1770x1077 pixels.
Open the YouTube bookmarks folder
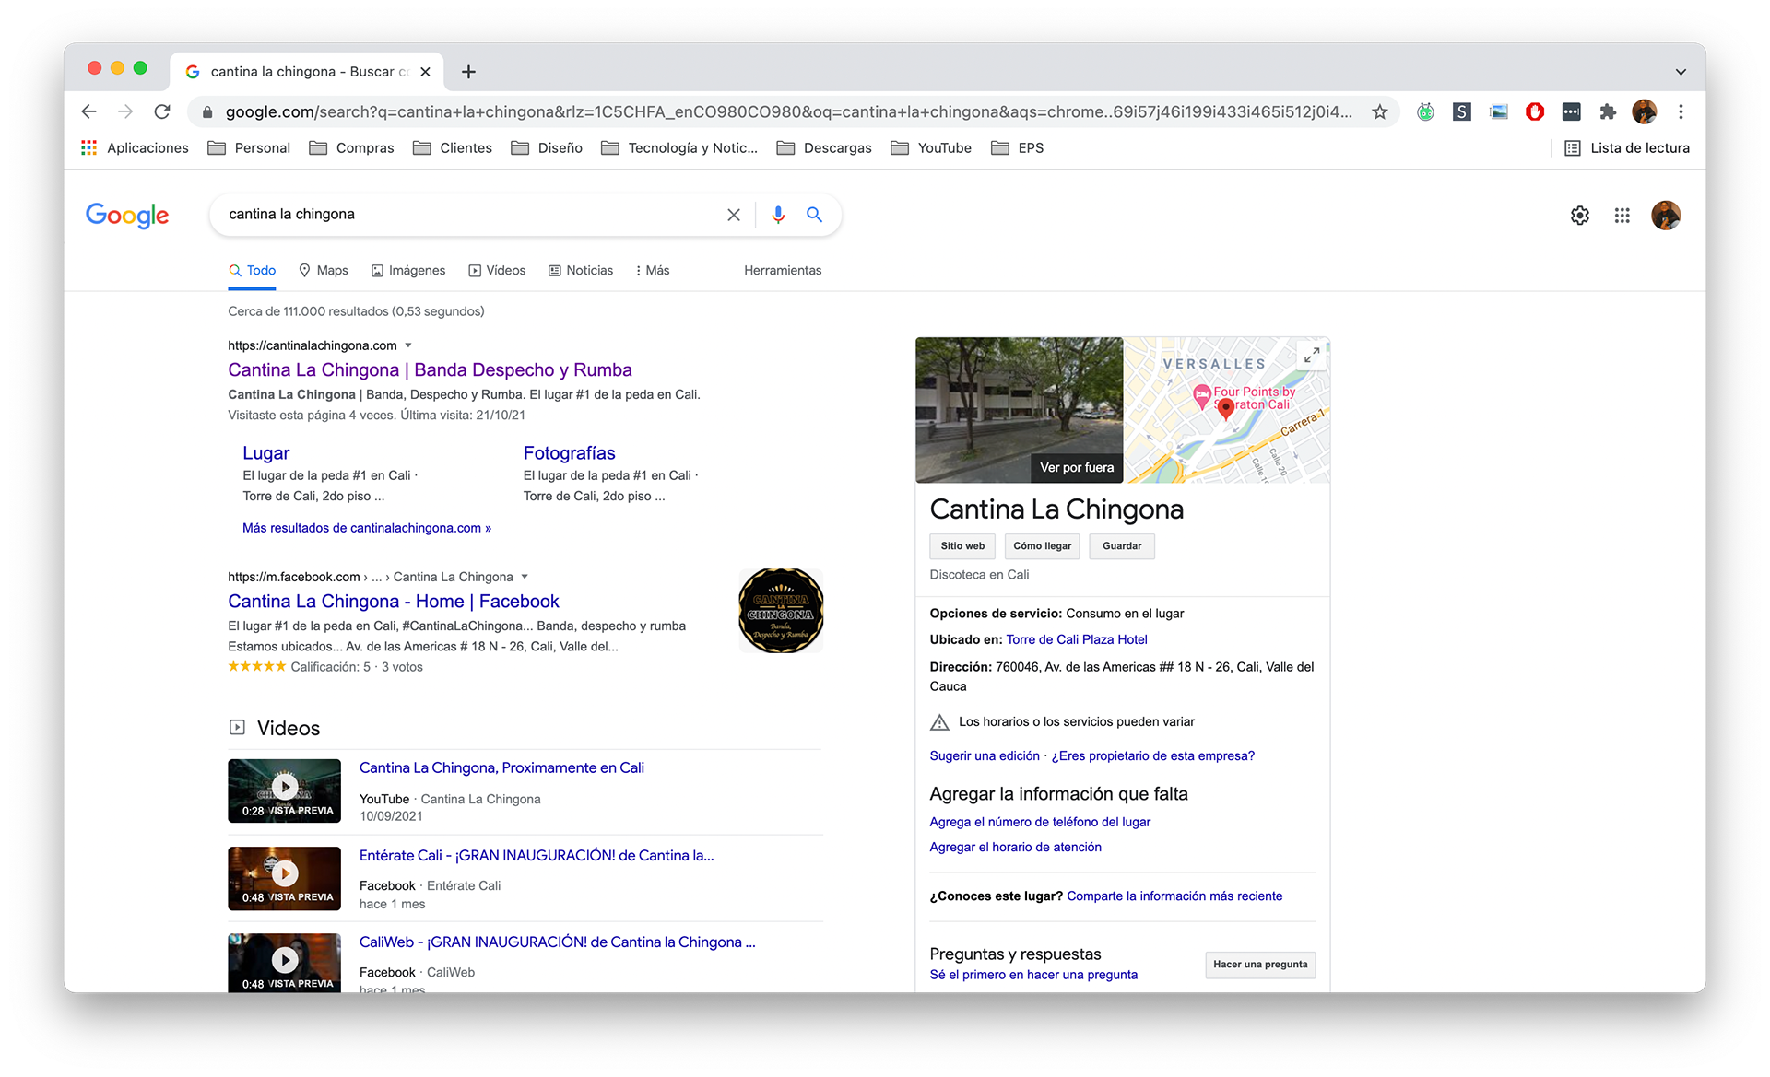click(x=931, y=147)
